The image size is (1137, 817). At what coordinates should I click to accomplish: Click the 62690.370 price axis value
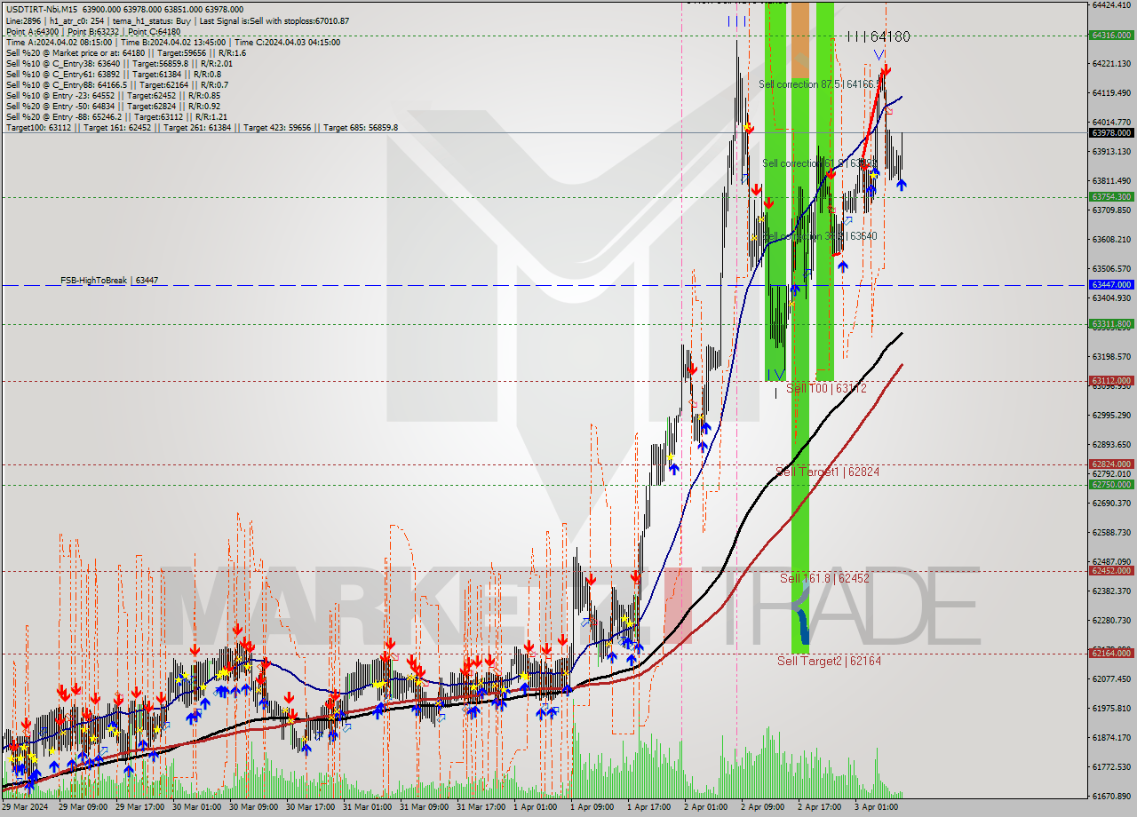click(1110, 503)
